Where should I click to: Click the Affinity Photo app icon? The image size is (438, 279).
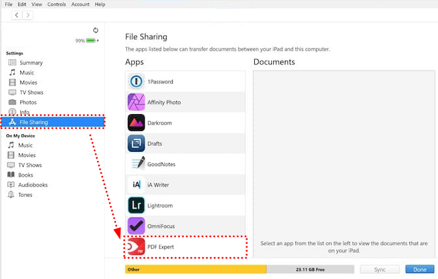click(136, 102)
